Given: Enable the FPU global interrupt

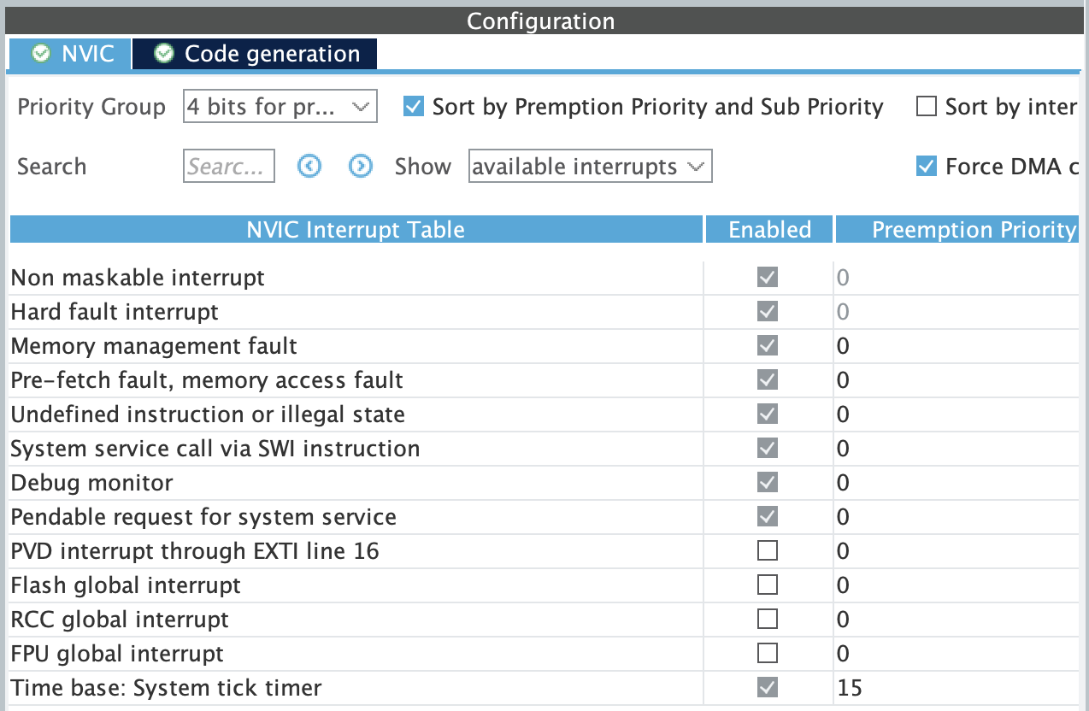Looking at the screenshot, I should pyautogui.click(x=768, y=654).
